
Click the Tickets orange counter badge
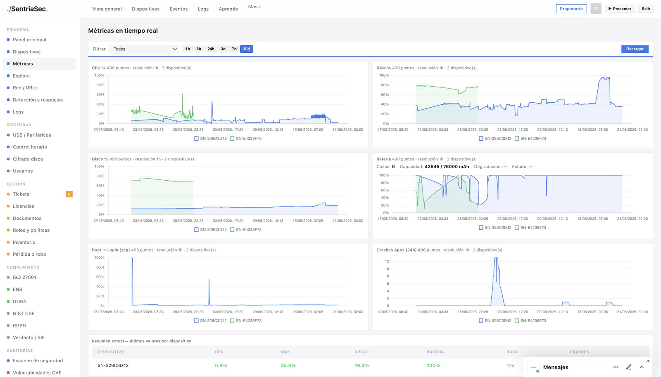click(69, 194)
